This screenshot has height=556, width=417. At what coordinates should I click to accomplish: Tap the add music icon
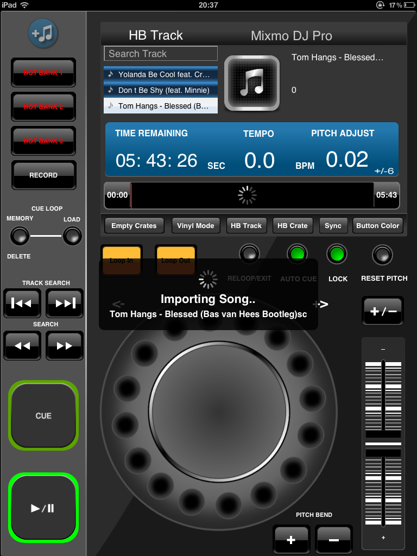coord(43,34)
